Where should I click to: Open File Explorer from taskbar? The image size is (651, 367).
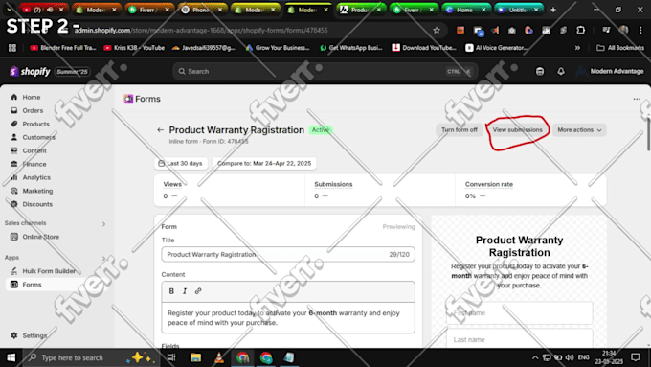195,357
